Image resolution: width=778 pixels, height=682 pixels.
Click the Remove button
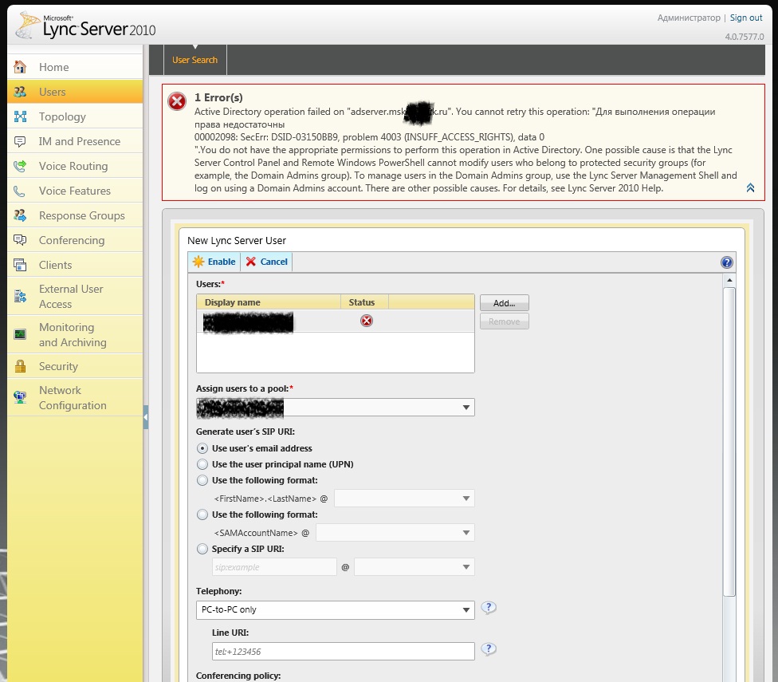(504, 321)
